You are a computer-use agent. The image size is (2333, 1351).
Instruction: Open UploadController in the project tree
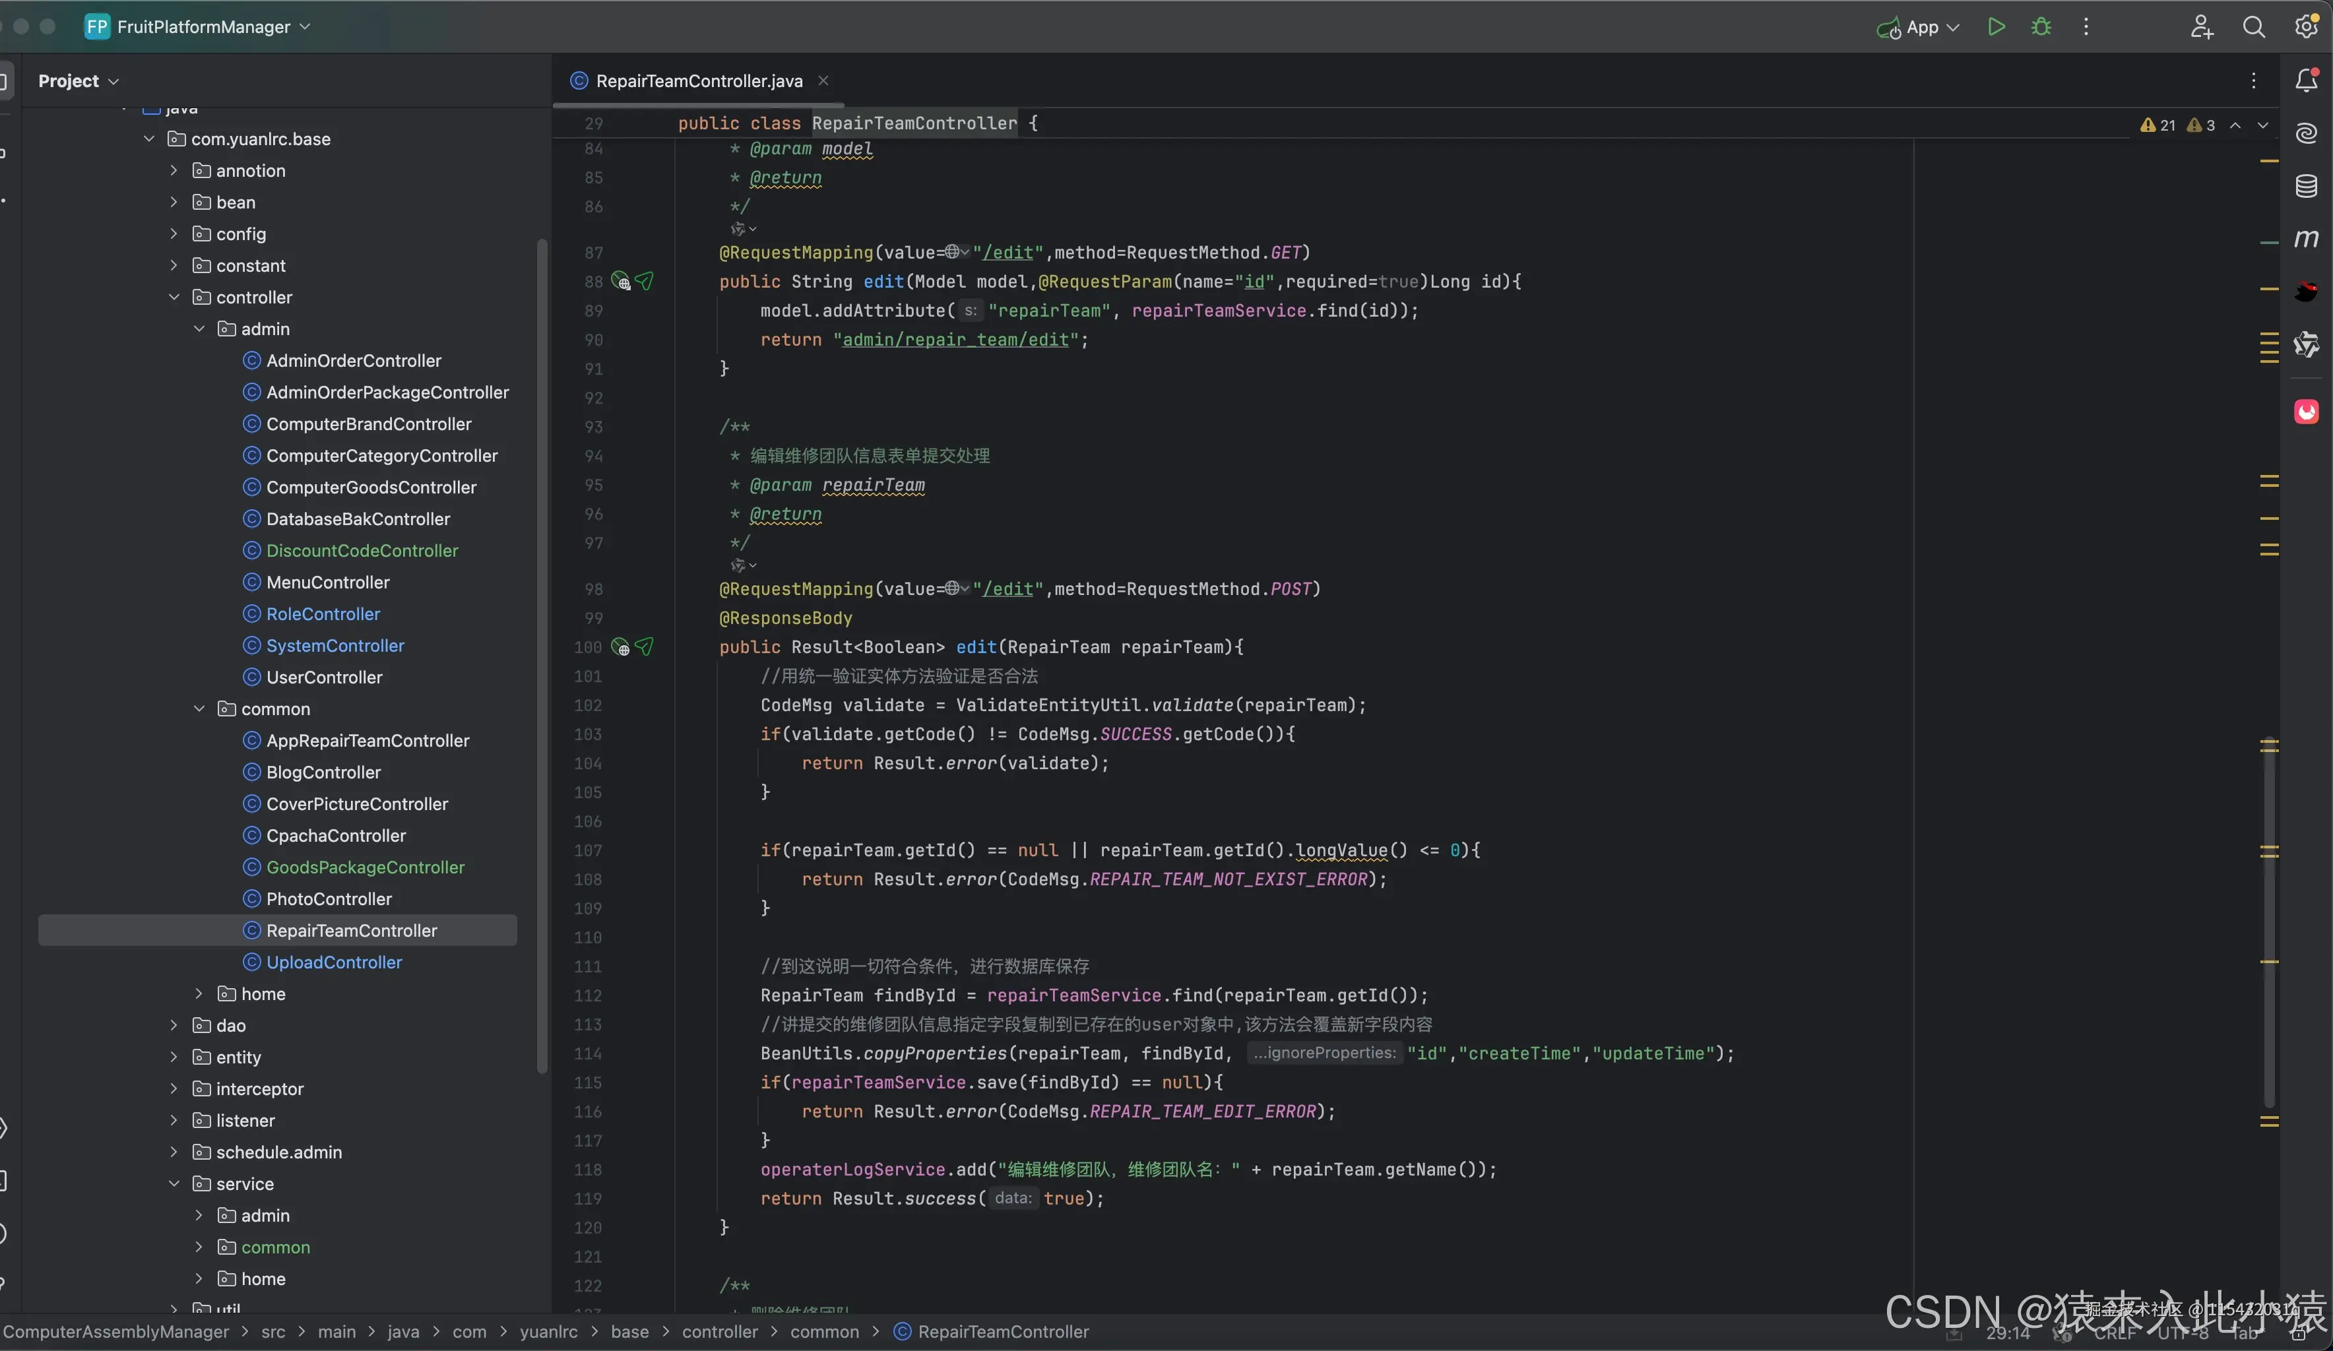333,962
